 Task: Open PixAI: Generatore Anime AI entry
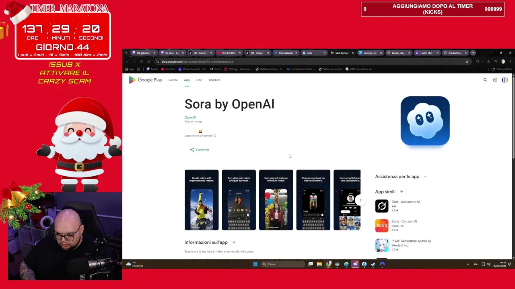click(404, 245)
